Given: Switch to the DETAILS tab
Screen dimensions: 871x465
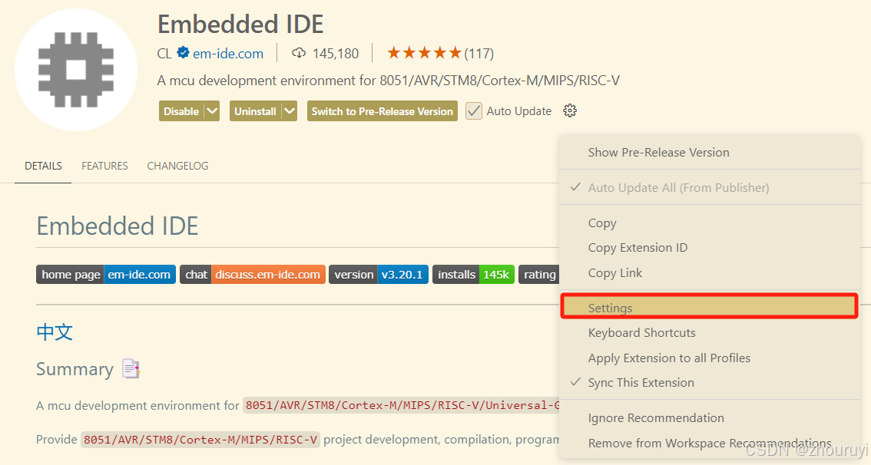Looking at the screenshot, I should pos(43,166).
